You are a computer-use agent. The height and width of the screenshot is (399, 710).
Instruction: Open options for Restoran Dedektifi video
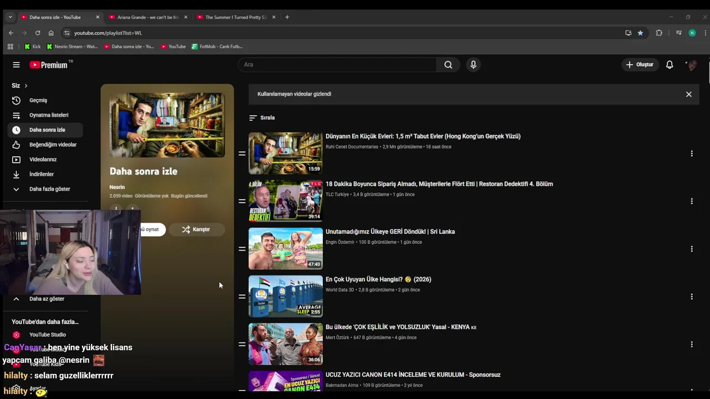[x=692, y=201]
